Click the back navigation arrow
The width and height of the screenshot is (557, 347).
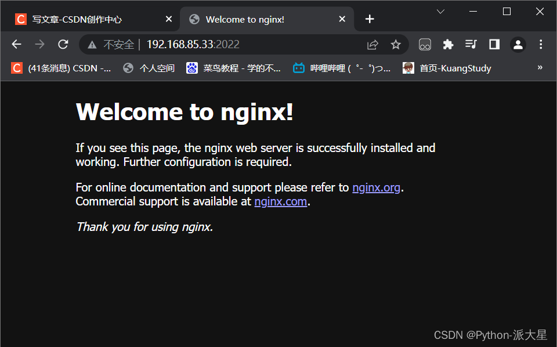16,44
